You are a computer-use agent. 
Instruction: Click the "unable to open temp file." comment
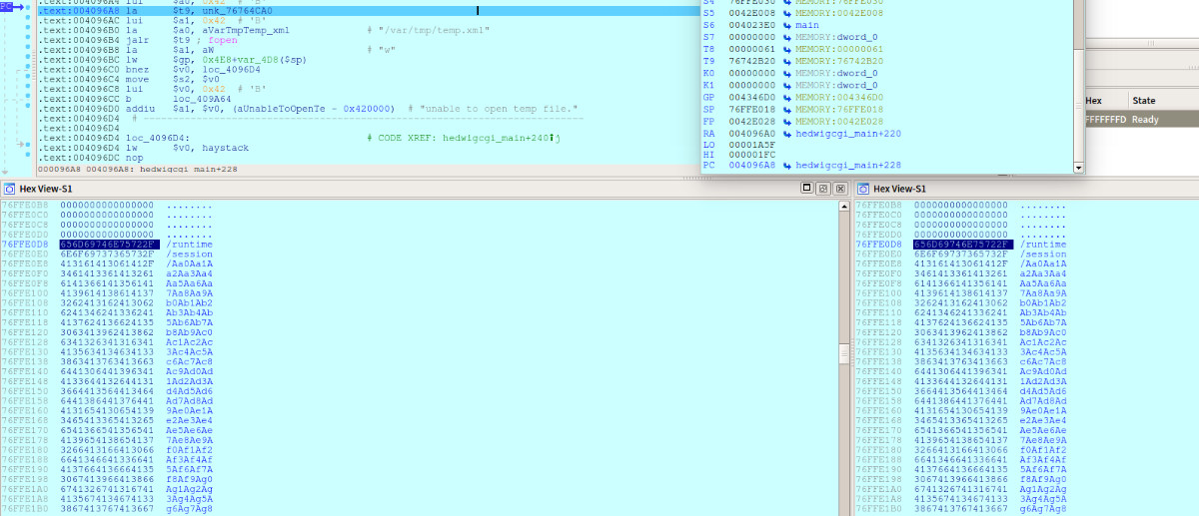[x=492, y=108]
